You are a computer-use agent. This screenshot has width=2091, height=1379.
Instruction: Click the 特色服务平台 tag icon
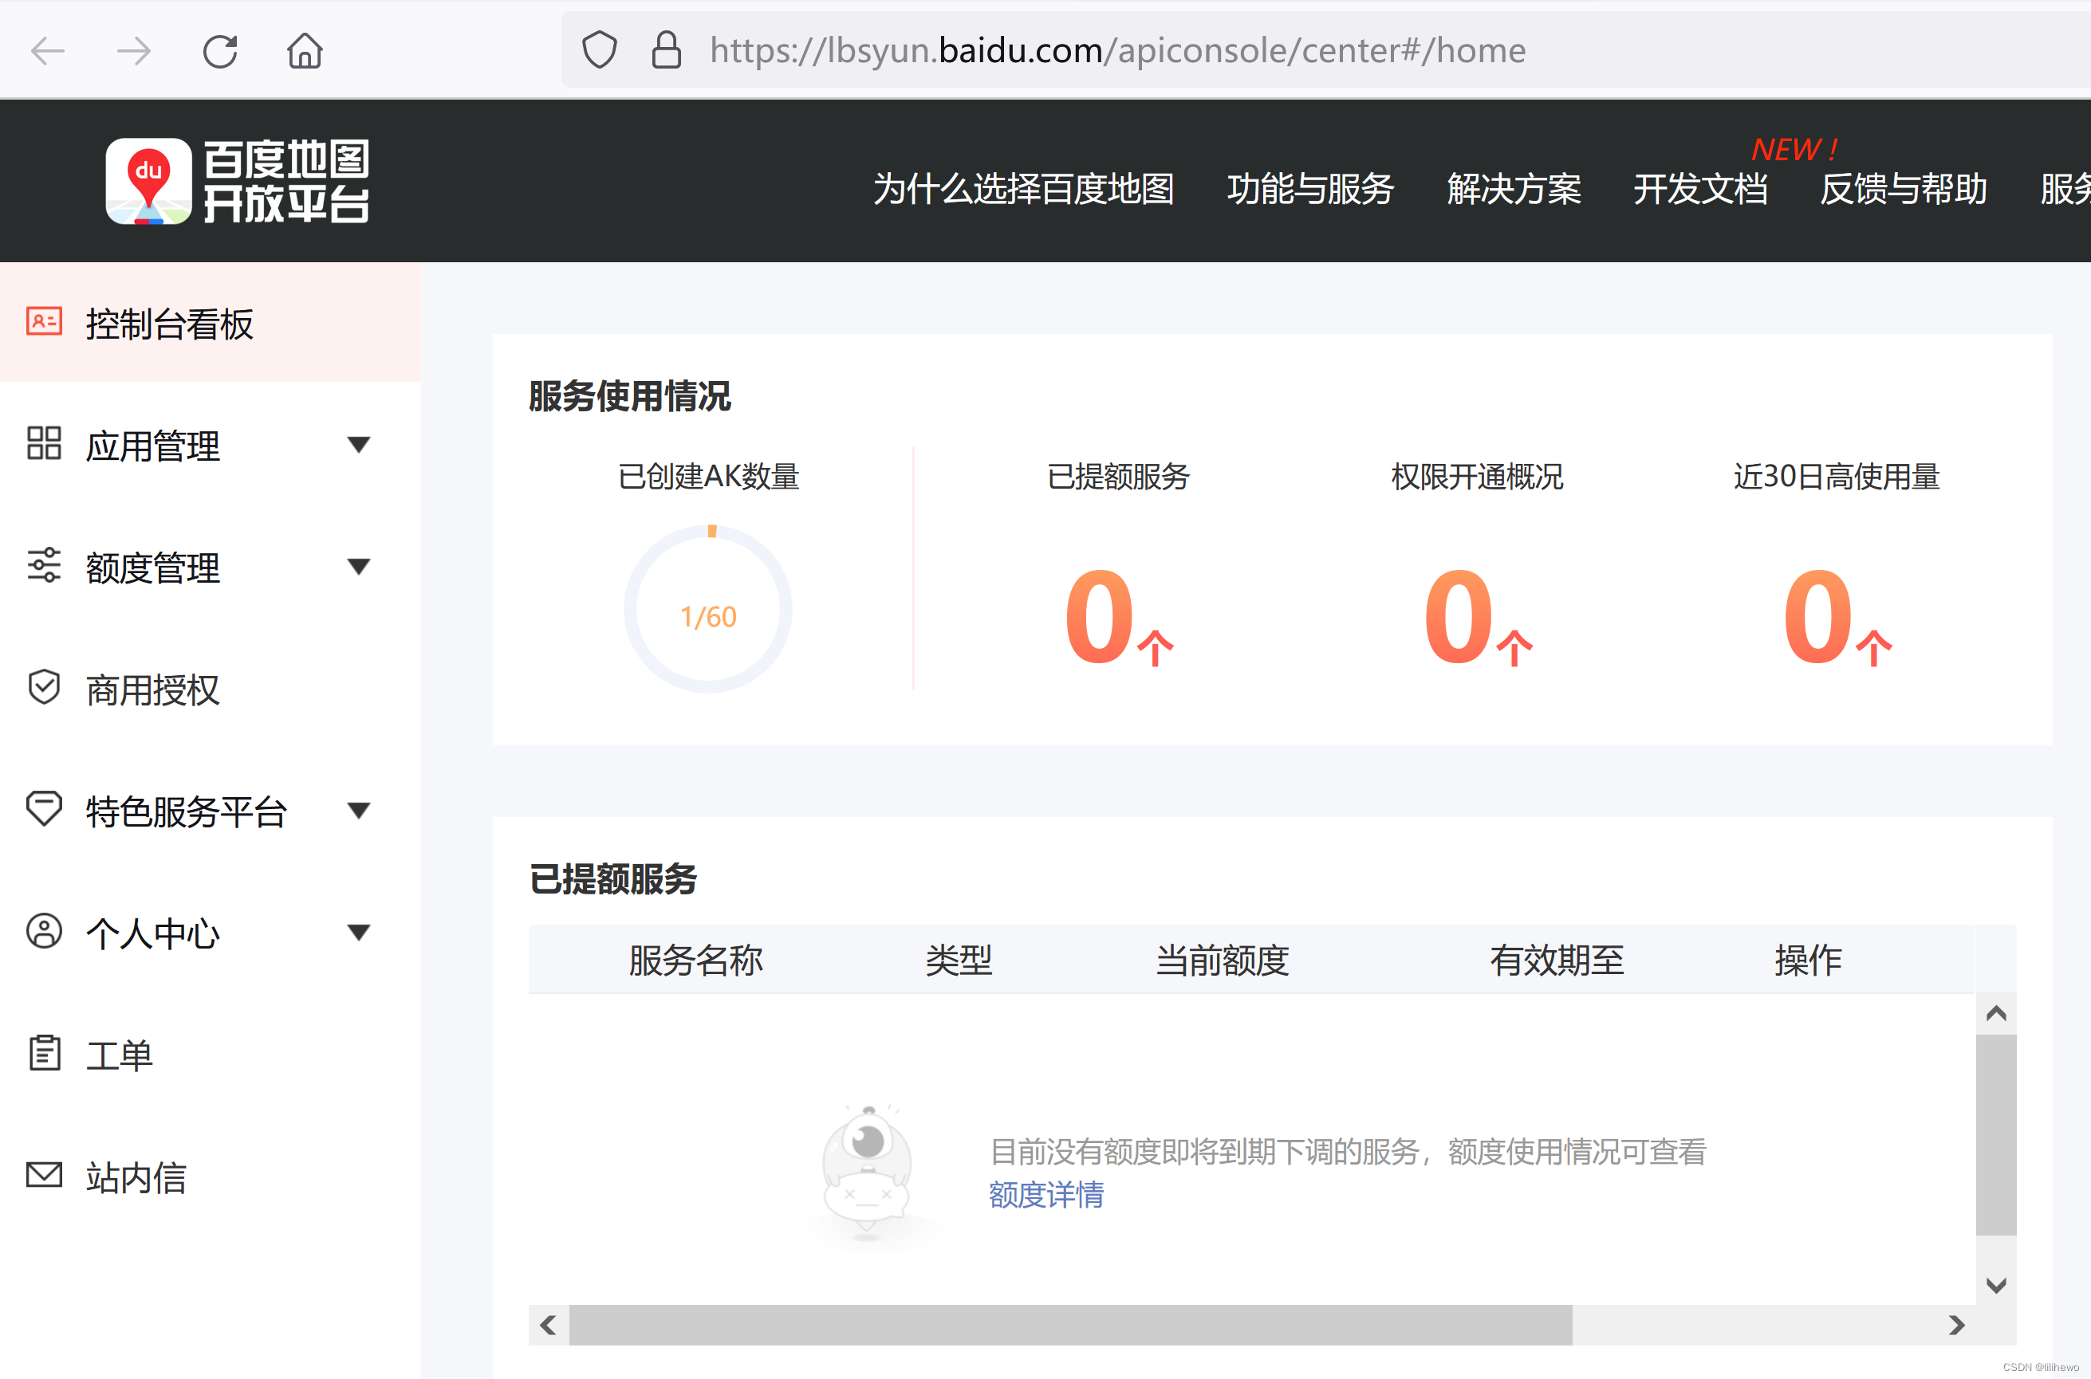tap(43, 810)
